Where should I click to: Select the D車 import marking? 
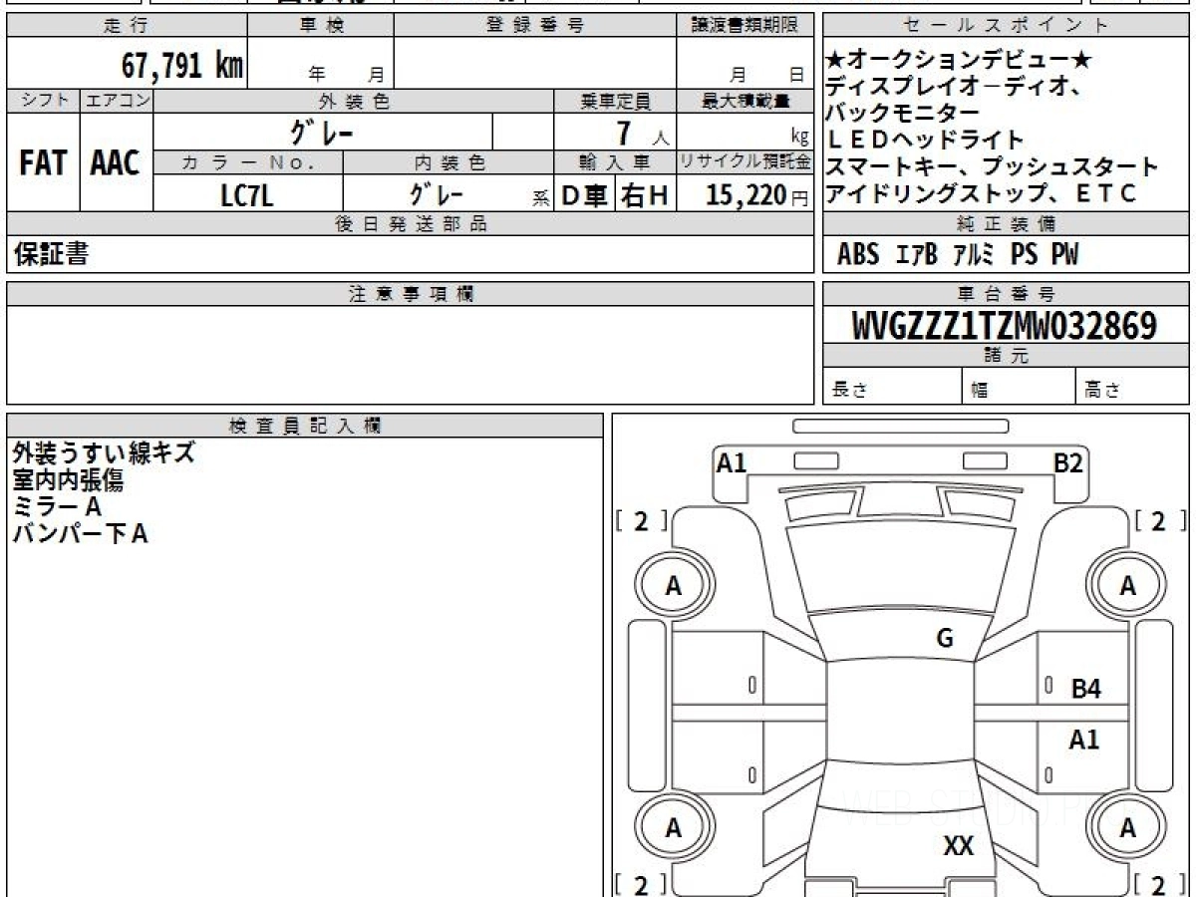coord(584,195)
